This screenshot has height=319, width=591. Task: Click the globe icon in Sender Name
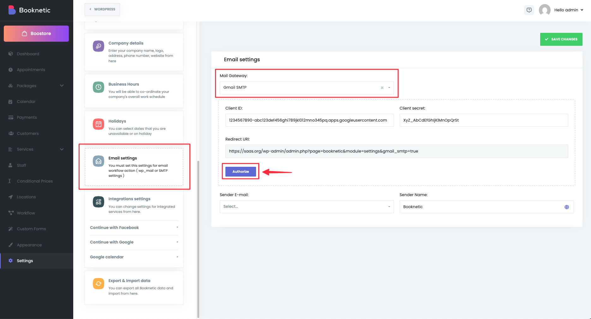567,207
